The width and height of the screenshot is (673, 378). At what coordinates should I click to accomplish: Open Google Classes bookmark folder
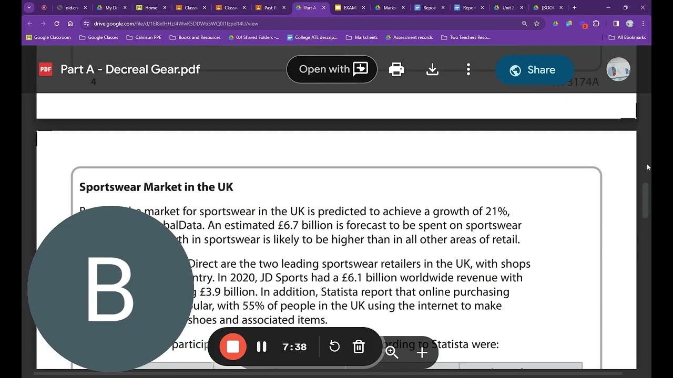(99, 37)
